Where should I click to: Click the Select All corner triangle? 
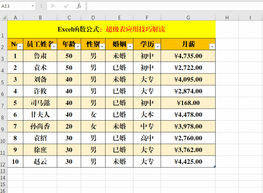point(4,17)
